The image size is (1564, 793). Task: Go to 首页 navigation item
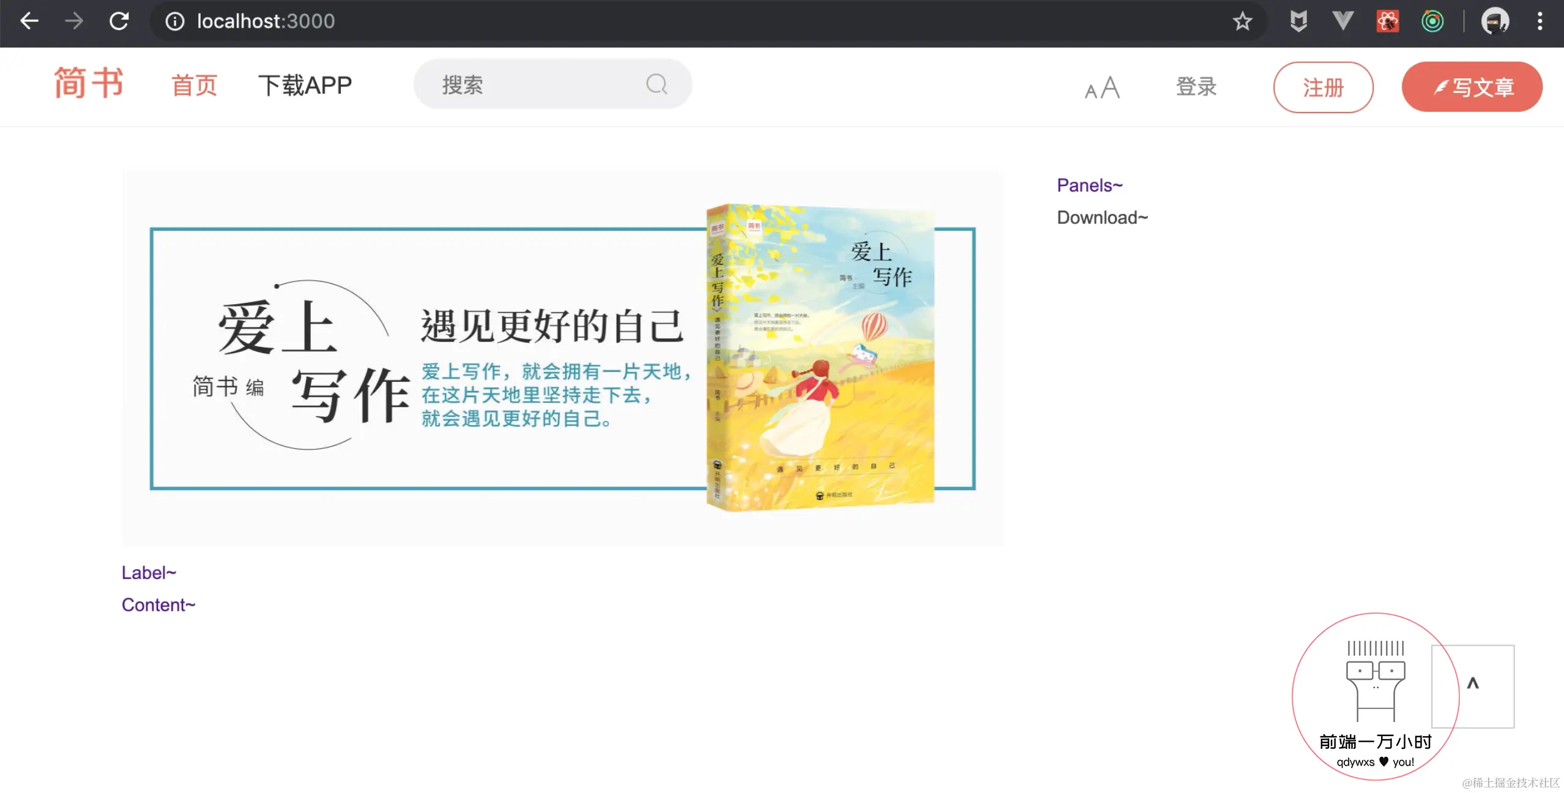(x=194, y=85)
